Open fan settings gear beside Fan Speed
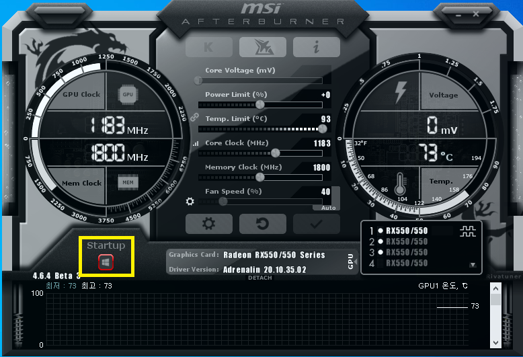 pos(190,201)
